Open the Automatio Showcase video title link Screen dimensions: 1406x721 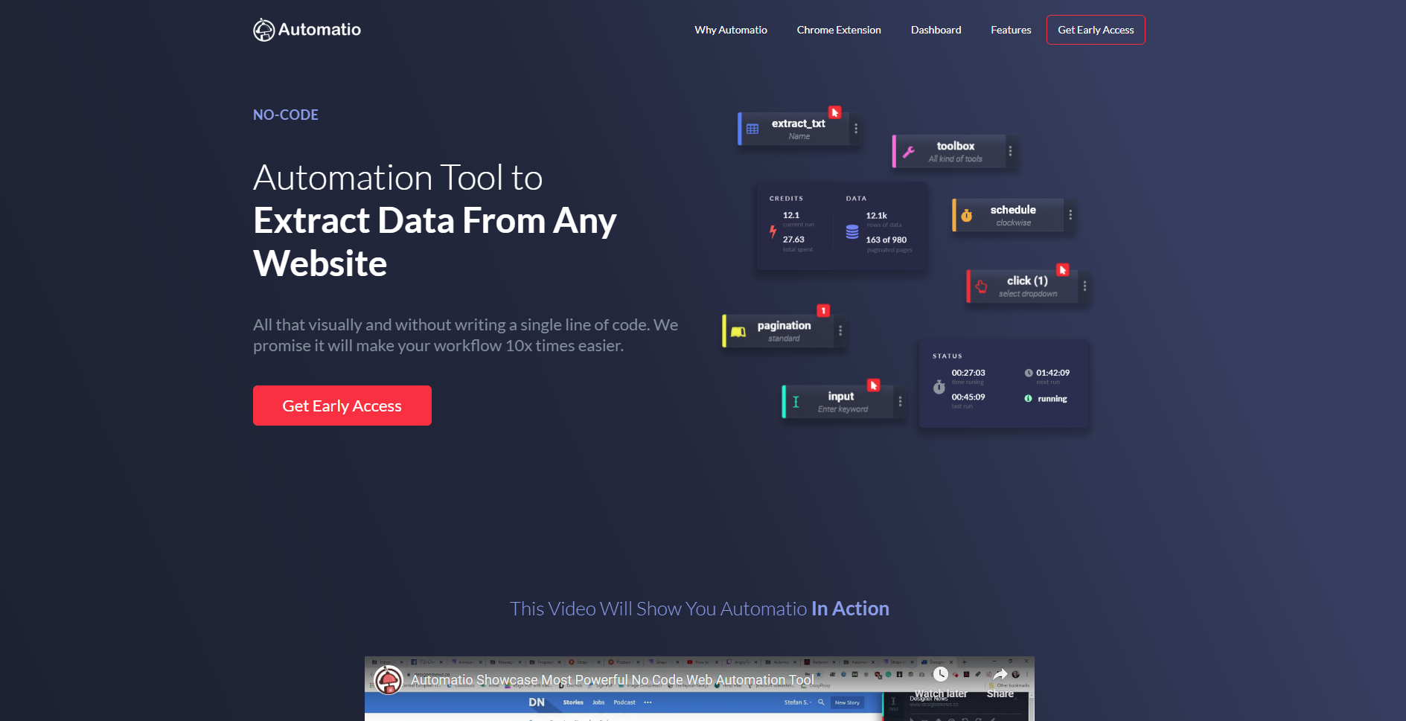pyautogui.click(x=612, y=680)
